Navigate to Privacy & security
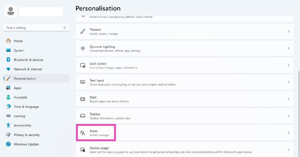 point(27,135)
